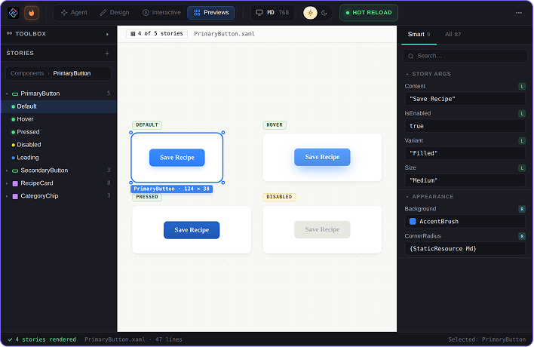
Task: Click the HOVER story label badge
Action: [275, 125]
